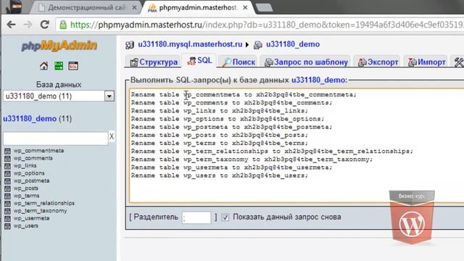This screenshot has width=464, height=261.
Task: Open the wp_options table
Action: 29,173
